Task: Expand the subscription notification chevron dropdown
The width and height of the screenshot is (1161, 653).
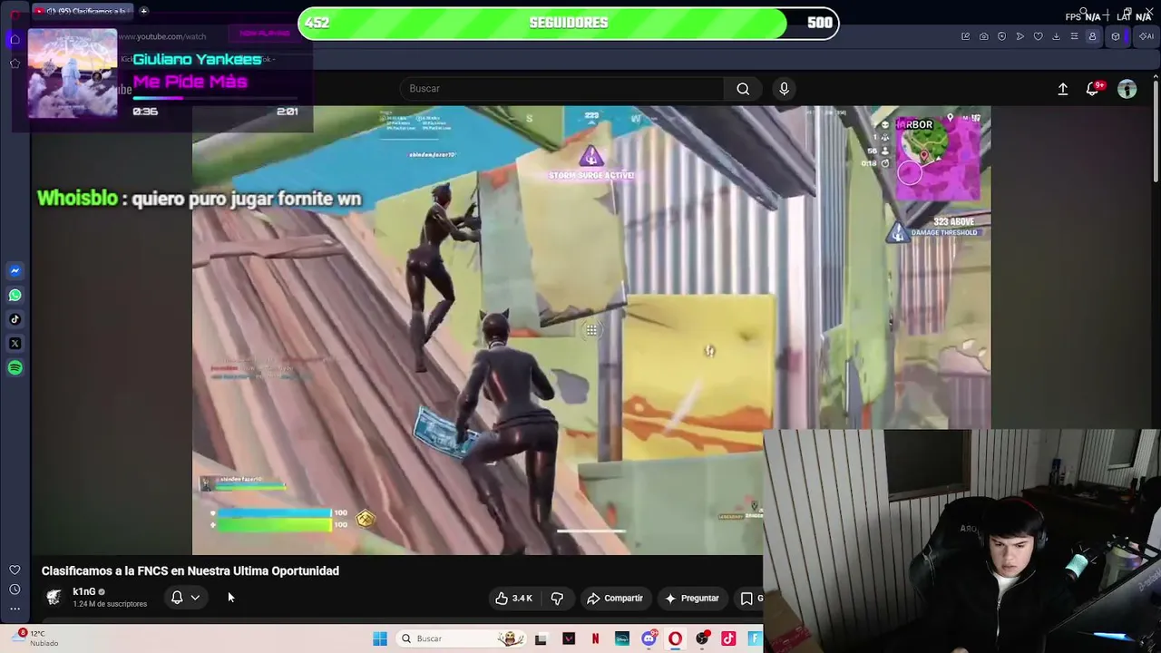Action: point(195,598)
